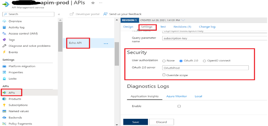Click the feedback person icon
Screen dimensions: 268x126
[x=105, y=14]
